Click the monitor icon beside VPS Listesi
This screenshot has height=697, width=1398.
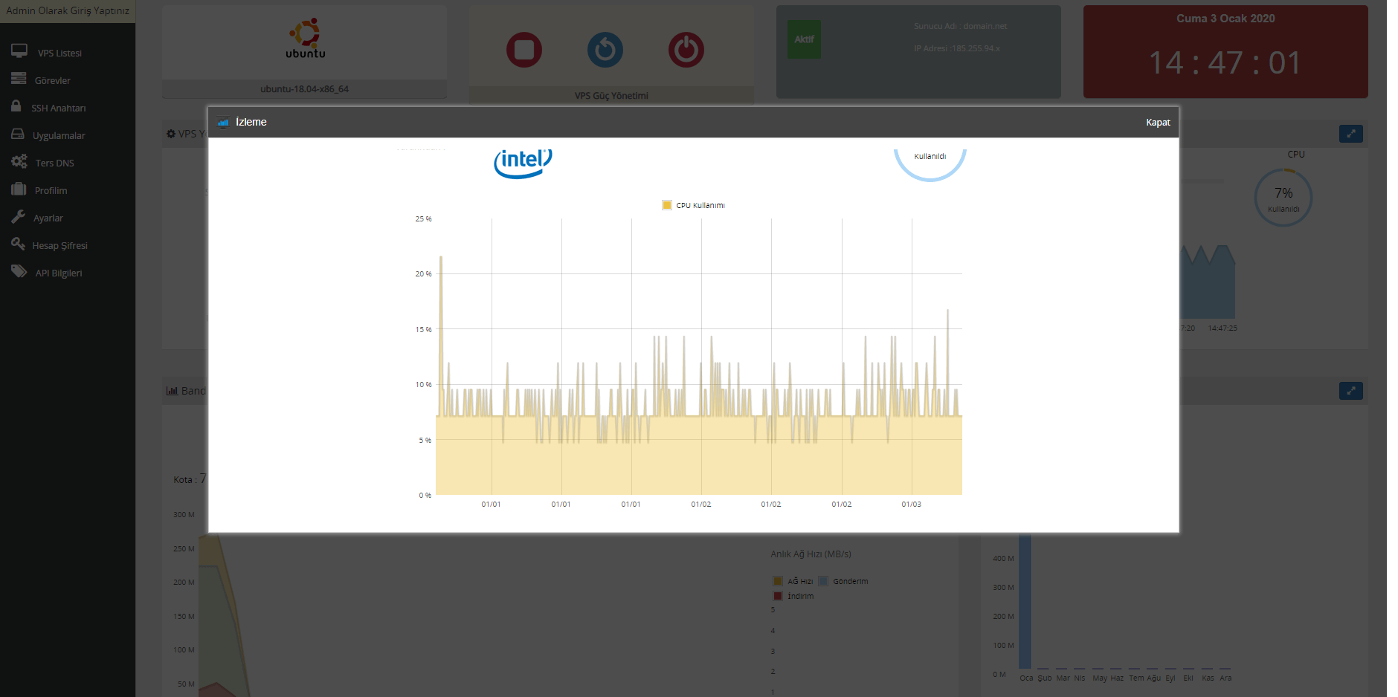(19, 51)
